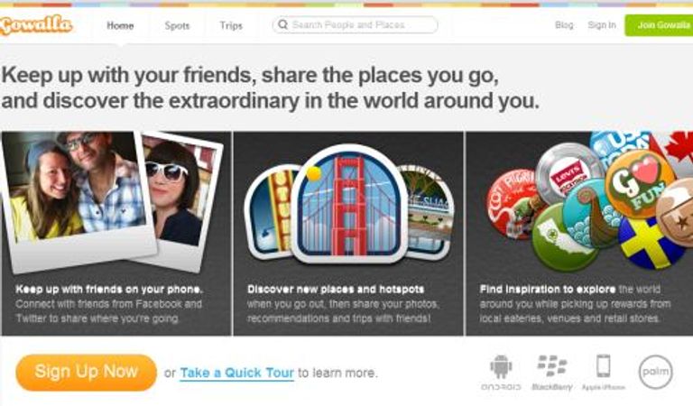Click the green Join Gowalla button

[x=659, y=25]
